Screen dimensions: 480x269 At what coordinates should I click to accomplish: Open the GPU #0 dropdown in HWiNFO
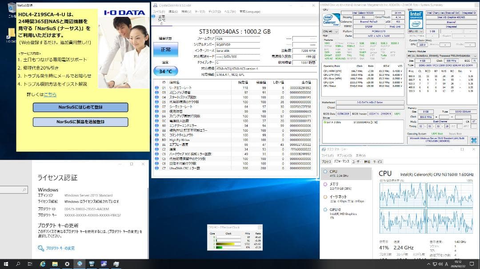point(416,31)
